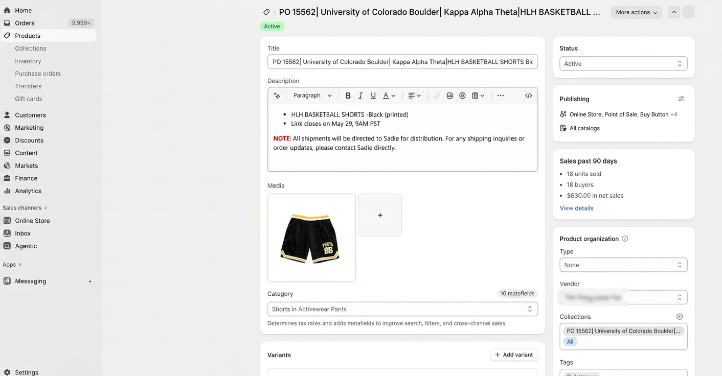722x376 pixels.
Task: Click the AI text generation sparkle icon
Action: (x=277, y=96)
